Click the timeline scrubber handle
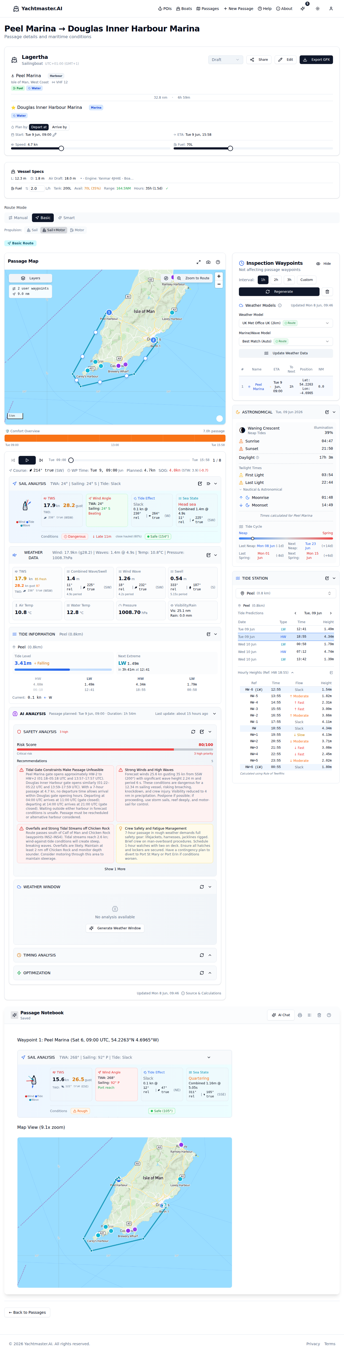 coord(71,460)
